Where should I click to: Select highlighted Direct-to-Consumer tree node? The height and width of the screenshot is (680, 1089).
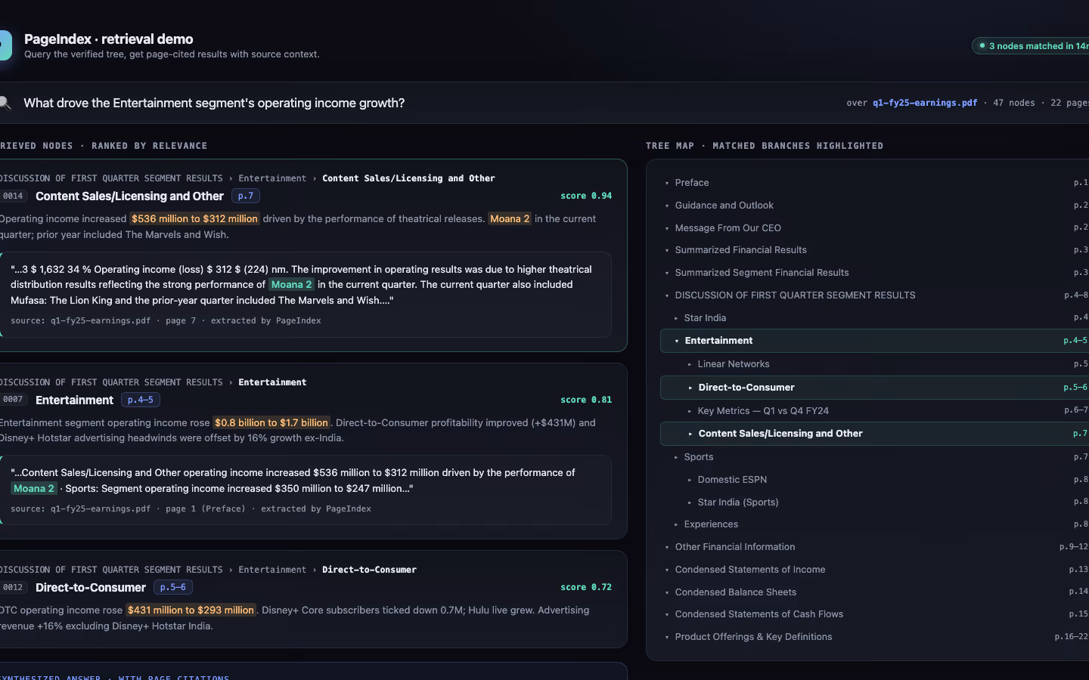874,388
